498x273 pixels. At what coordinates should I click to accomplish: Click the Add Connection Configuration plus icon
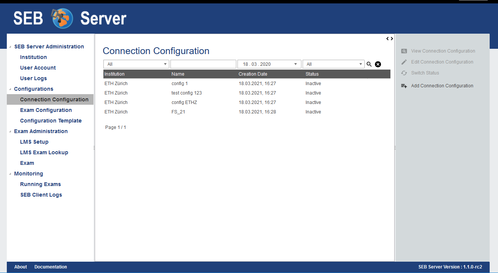[x=404, y=86]
